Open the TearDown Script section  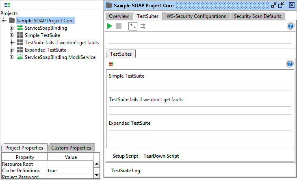[x=161, y=156]
